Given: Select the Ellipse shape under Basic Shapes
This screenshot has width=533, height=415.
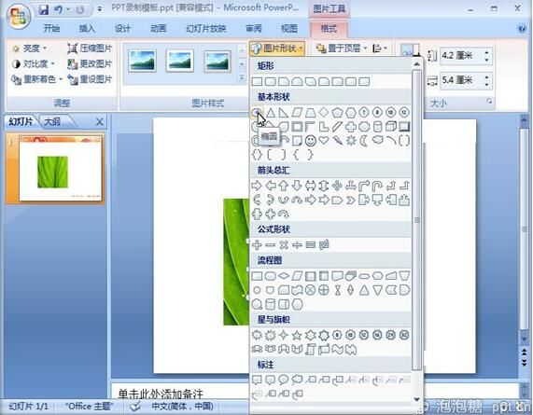Looking at the screenshot, I should [257, 112].
